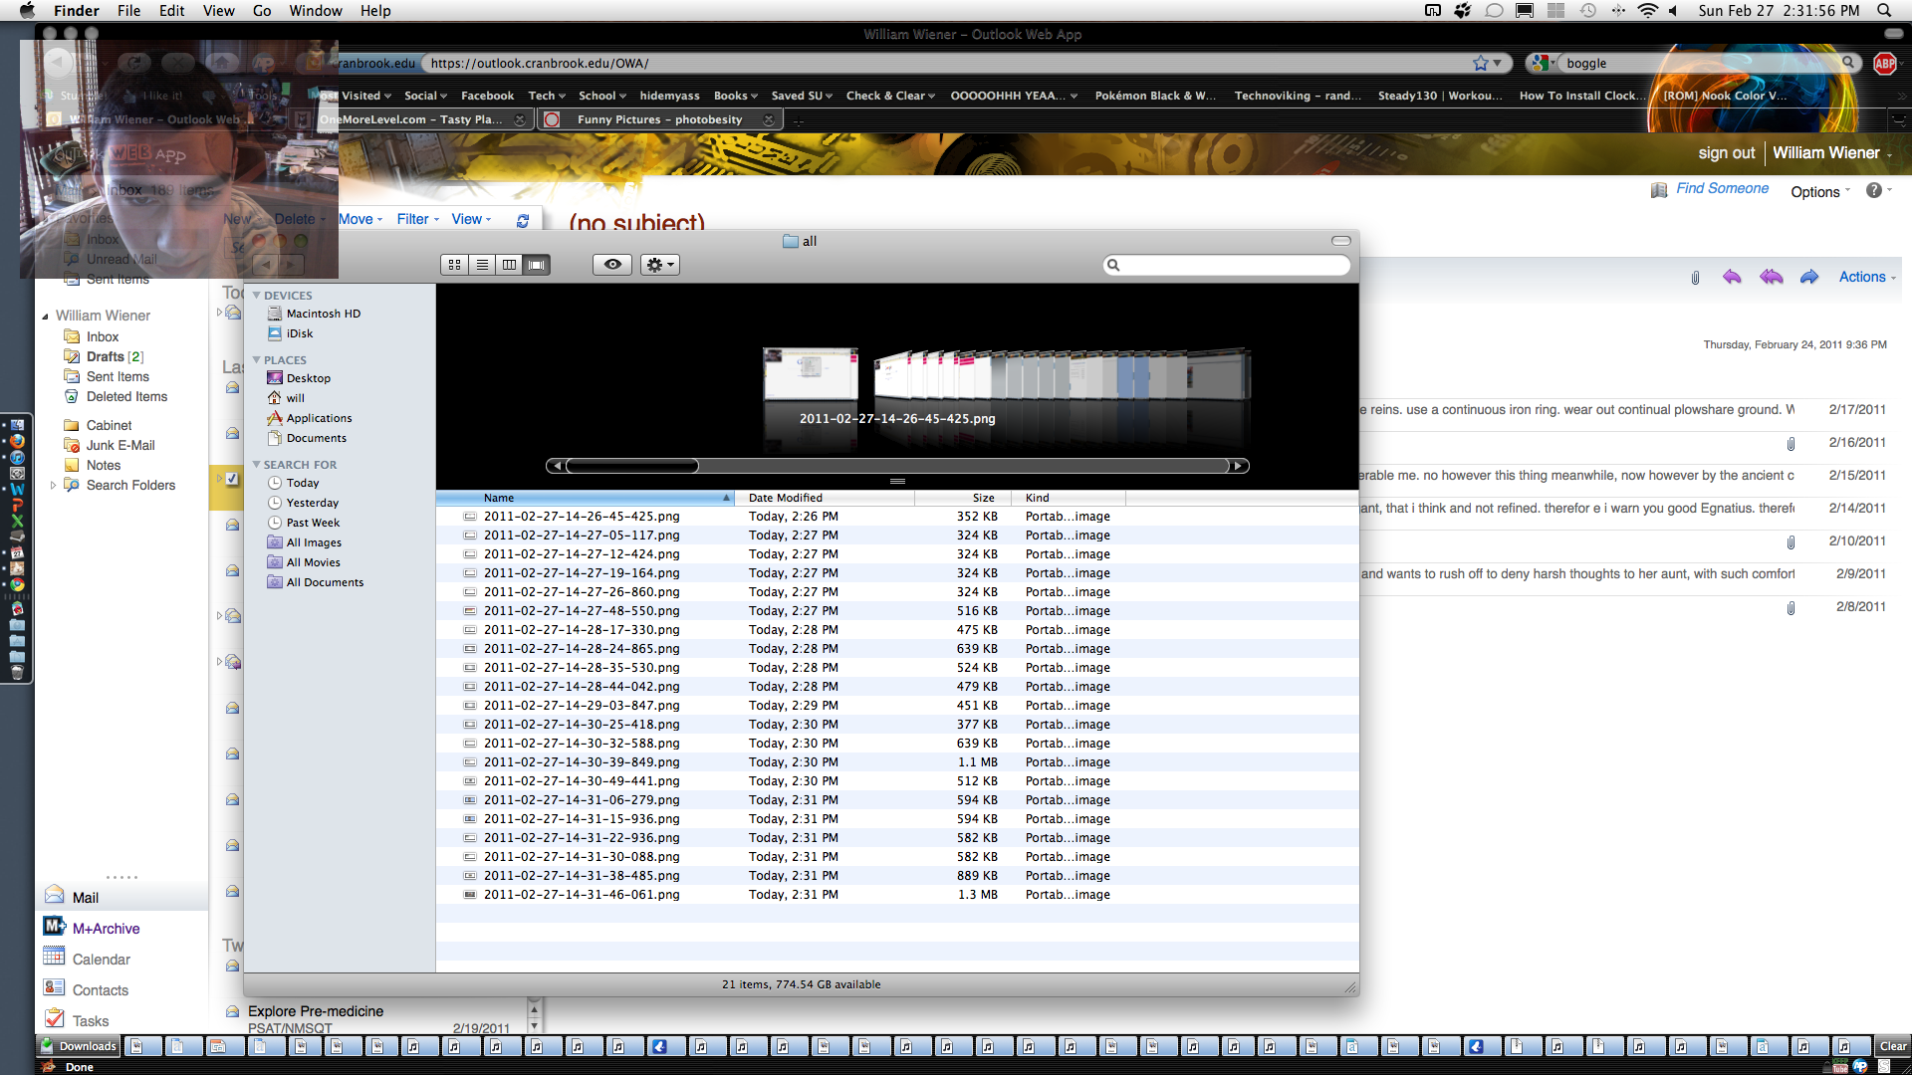This screenshot has width=1912, height=1075.
Task: Click the Forward arrow in Outlook
Action: coord(1808,277)
